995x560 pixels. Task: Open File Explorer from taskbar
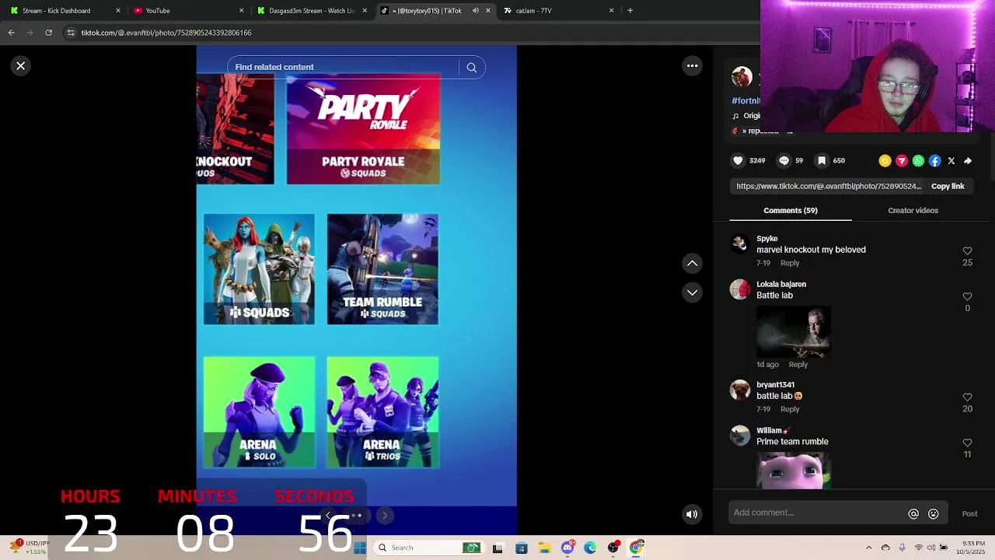tap(544, 548)
